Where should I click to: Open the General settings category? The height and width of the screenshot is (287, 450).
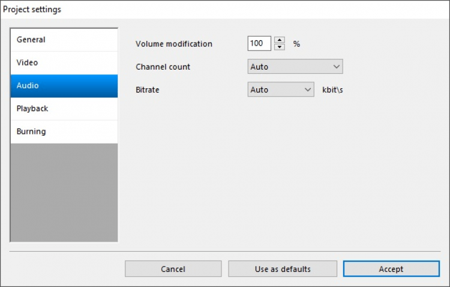pyautogui.click(x=64, y=40)
